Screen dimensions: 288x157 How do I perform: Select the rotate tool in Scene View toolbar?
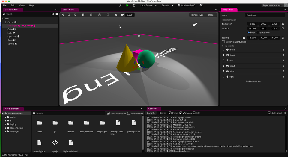pos(69,15)
